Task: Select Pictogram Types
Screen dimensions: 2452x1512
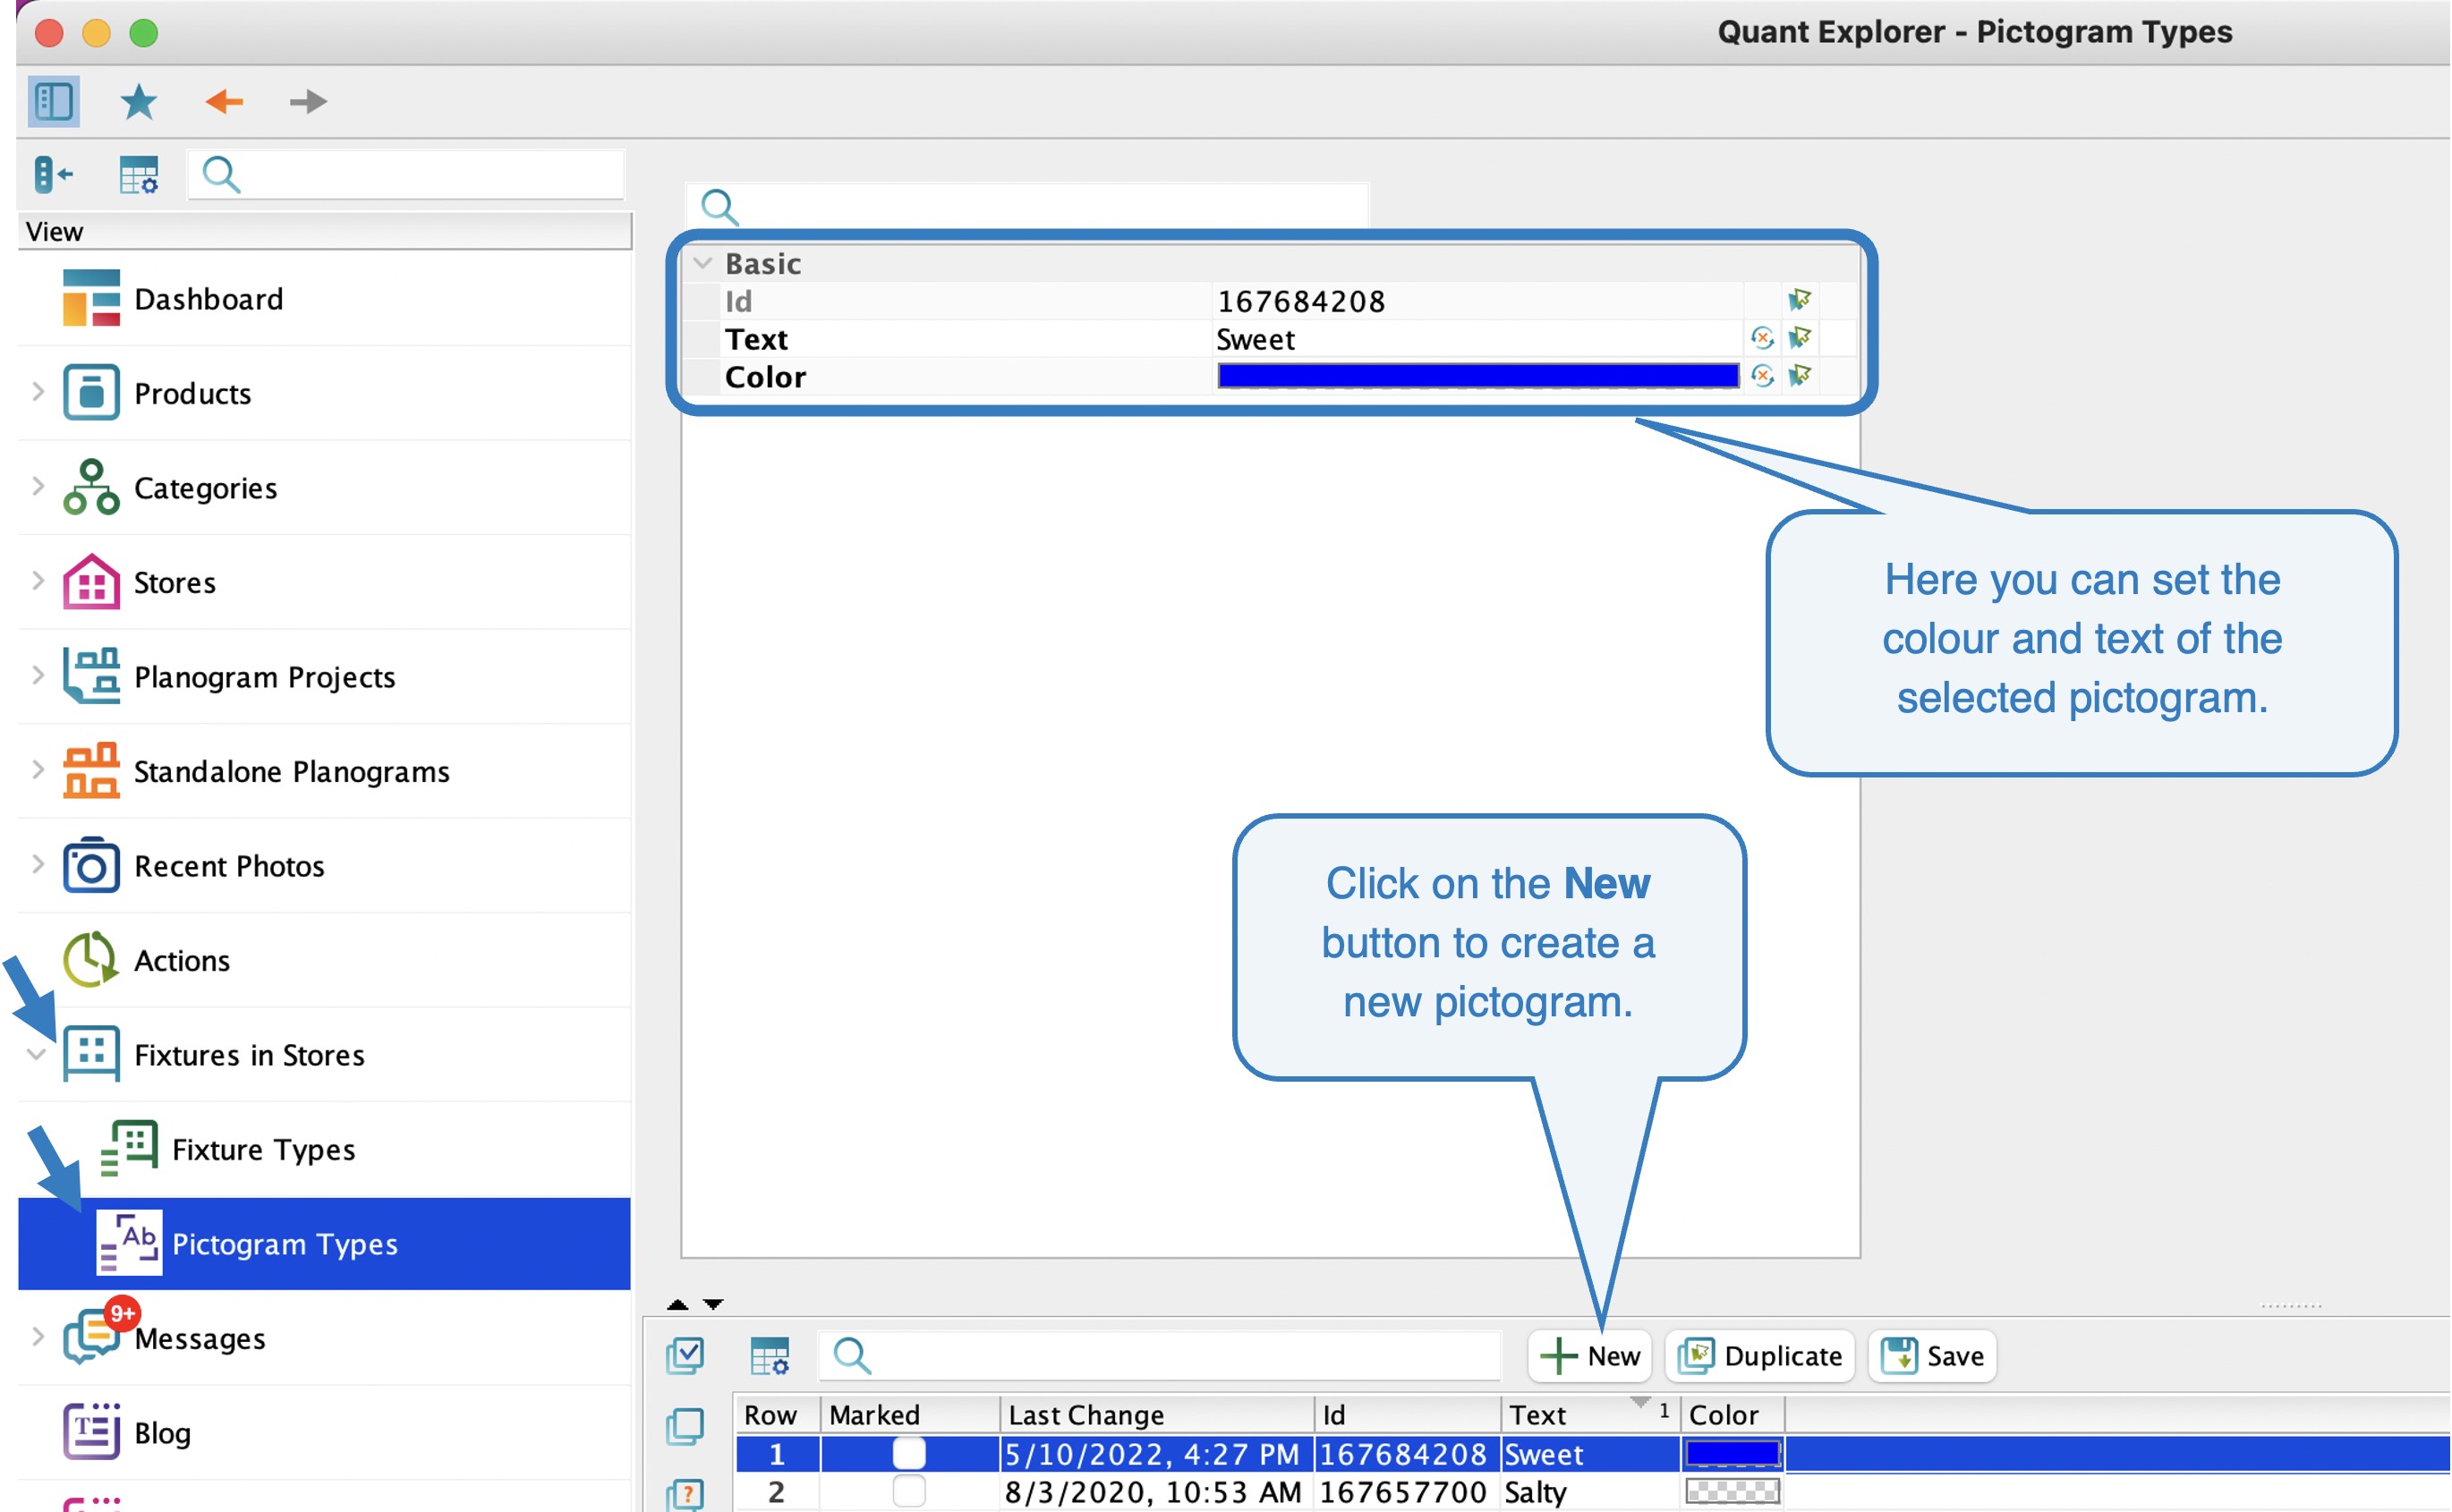Action: tap(324, 1244)
